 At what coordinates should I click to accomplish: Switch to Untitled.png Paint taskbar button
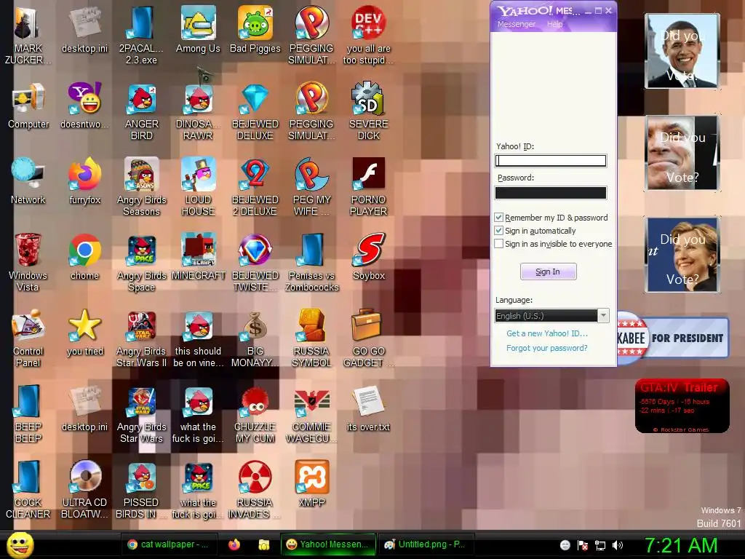[426, 544]
